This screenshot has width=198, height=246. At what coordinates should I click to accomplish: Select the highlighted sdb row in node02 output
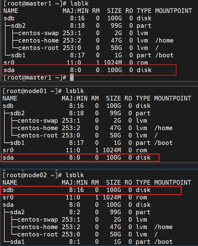pyautogui.click(x=91, y=190)
